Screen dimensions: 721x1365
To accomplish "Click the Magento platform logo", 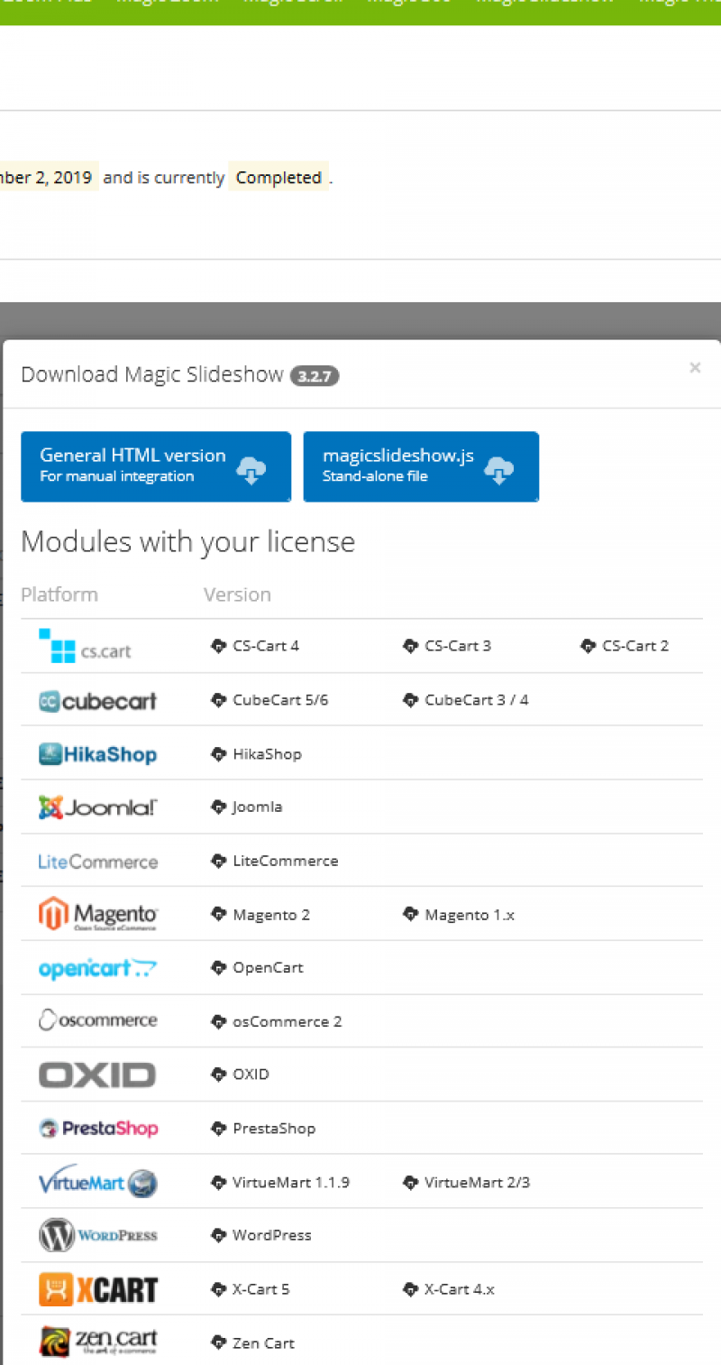I will [x=97, y=915].
